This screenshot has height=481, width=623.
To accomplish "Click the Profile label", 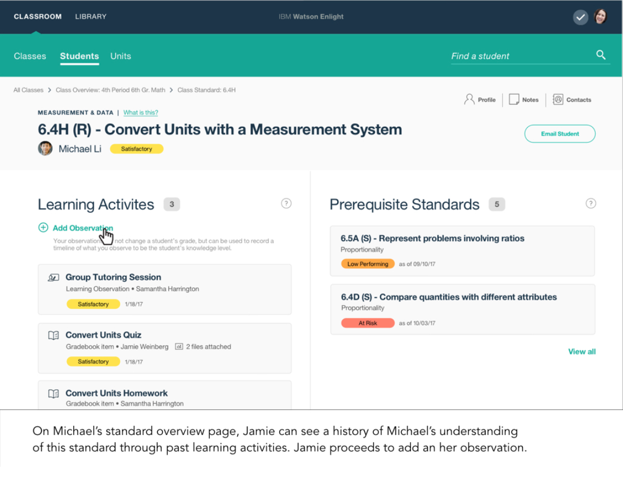I will tap(487, 100).
